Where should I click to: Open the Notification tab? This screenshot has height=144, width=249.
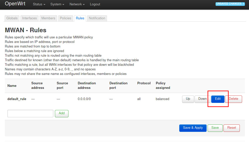(97, 18)
